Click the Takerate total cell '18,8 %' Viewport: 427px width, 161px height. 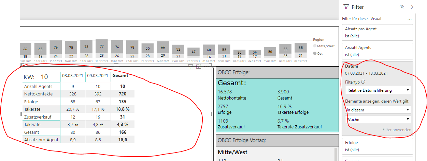pyautogui.click(x=123, y=109)
